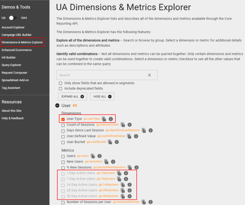Copy ga:28dayUsers metric name

pyautogui.click(x=123, y=190)
